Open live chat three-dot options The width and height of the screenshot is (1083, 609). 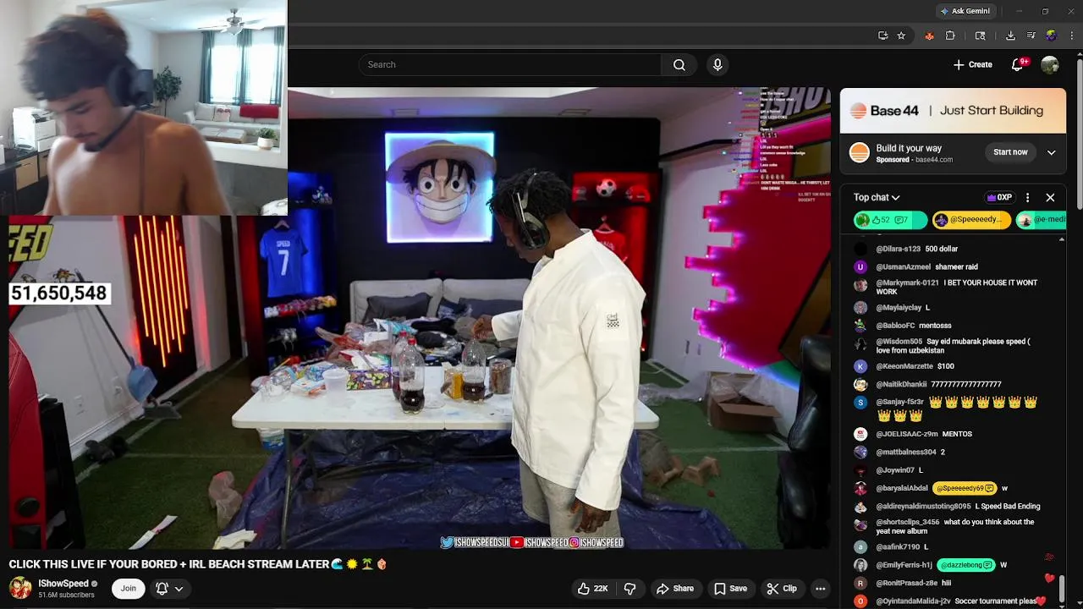(x=1027, y=197)
